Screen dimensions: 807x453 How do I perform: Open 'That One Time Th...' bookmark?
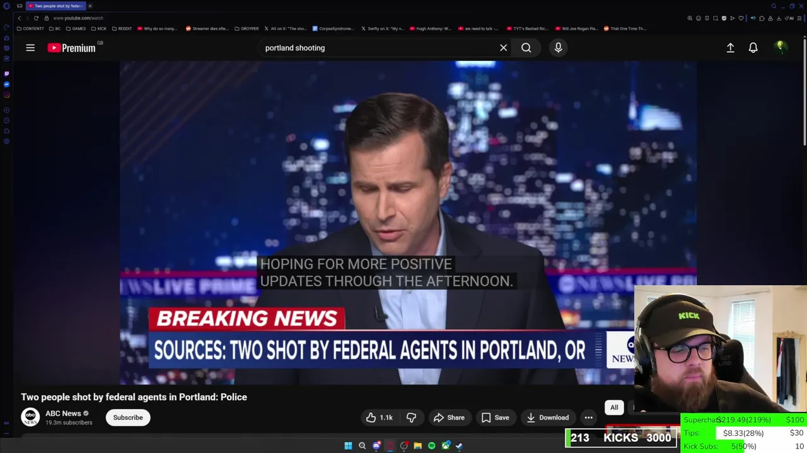[x=625, y=28]
